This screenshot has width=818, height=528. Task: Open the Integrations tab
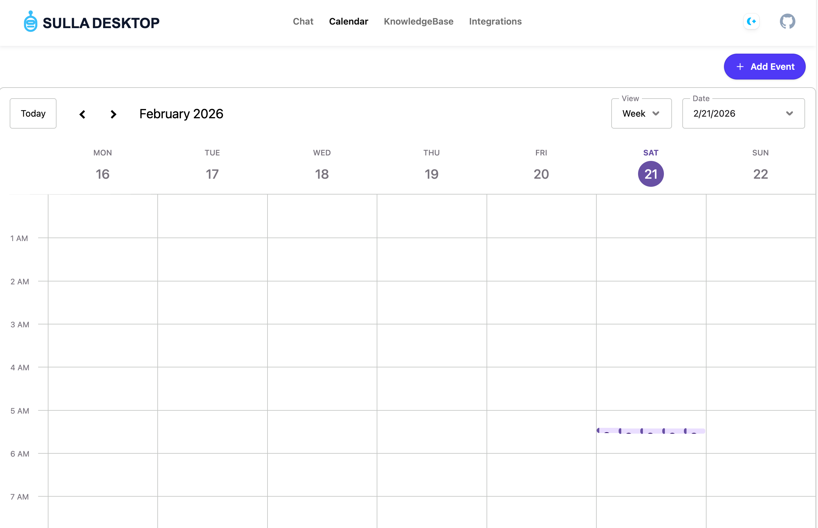point(495,21)
